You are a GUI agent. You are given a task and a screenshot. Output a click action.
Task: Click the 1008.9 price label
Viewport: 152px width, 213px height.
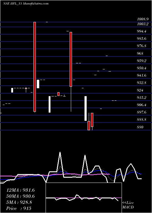(x=142, y=19)
